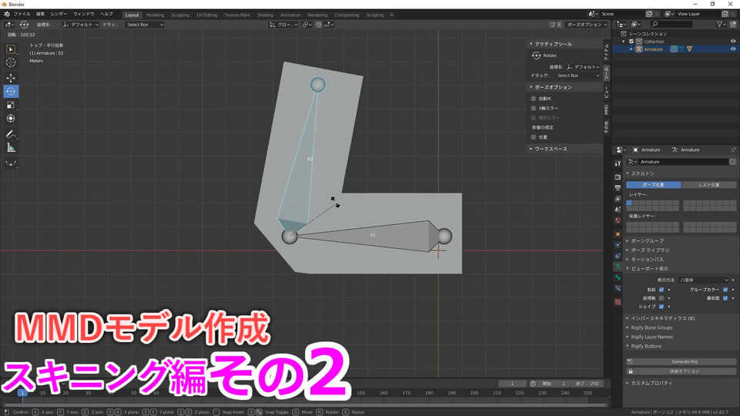Viewport: 740px width, 416px height.
Task: Open the ファイル menu
Action: (x=22, y=14)
